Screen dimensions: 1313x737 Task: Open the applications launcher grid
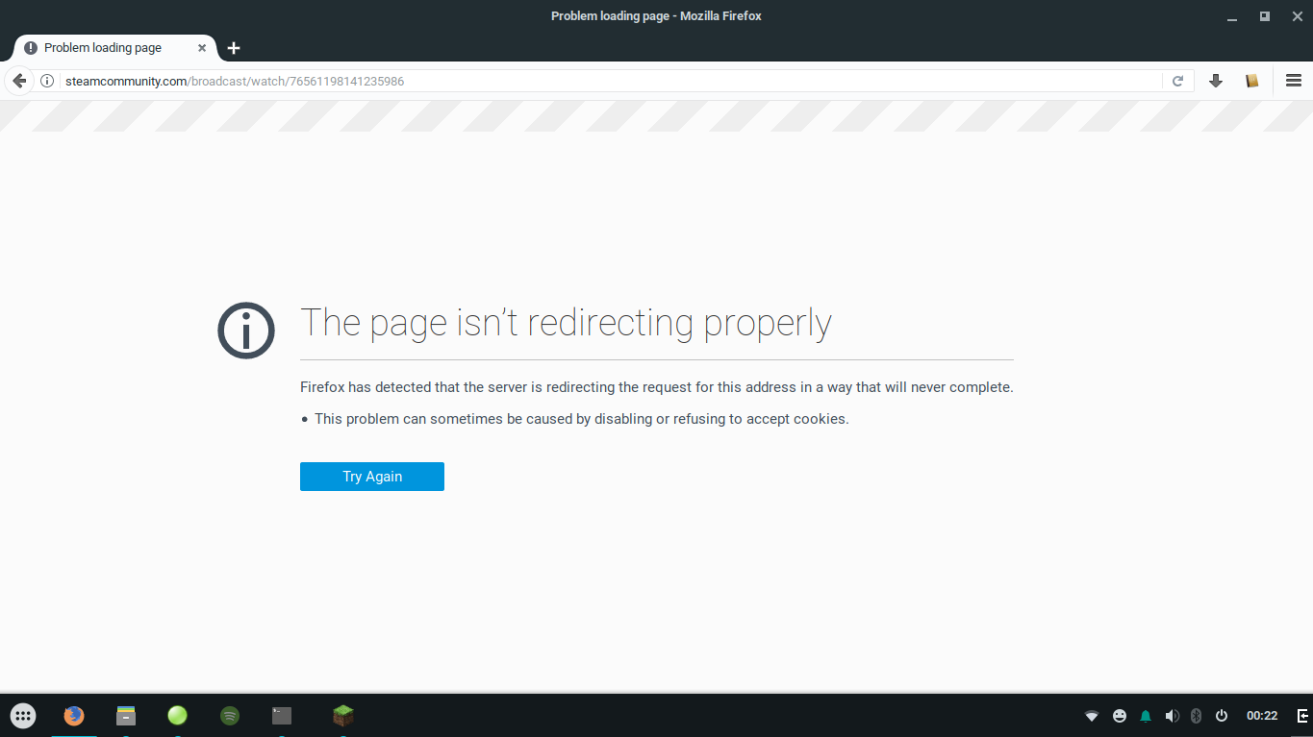(x=23, y=716)
